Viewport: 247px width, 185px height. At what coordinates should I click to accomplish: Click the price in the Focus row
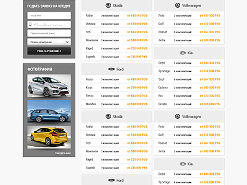click(x=137, y=79)
